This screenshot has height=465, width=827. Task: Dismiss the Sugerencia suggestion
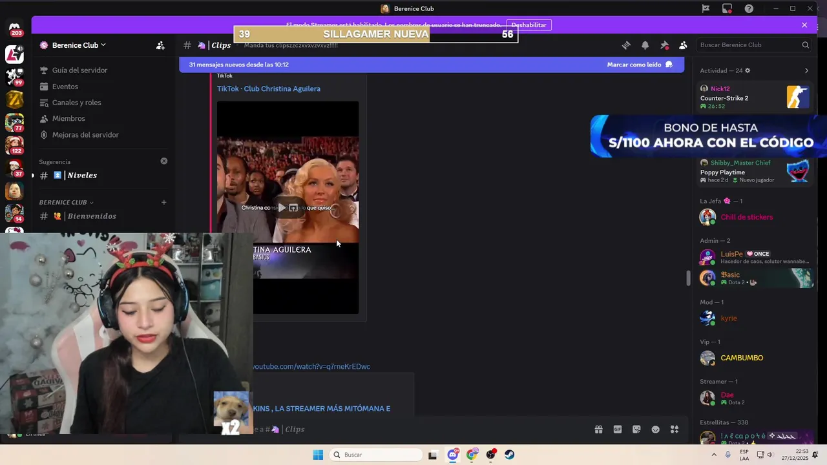pyautogui.click(x=163, y=161)
